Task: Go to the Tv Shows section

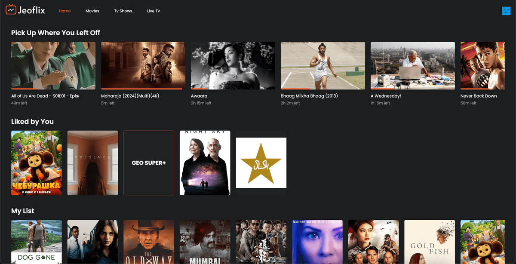Action: [x=123, y=11]
